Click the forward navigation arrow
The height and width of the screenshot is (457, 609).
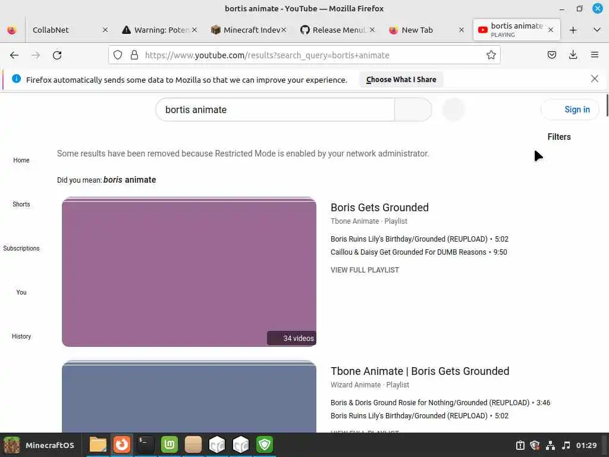tap(36, 55)
